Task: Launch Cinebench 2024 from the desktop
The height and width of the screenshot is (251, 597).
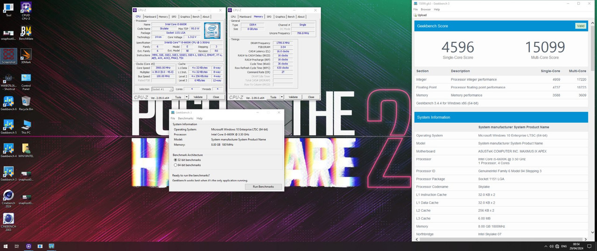Action: (8, 200)
